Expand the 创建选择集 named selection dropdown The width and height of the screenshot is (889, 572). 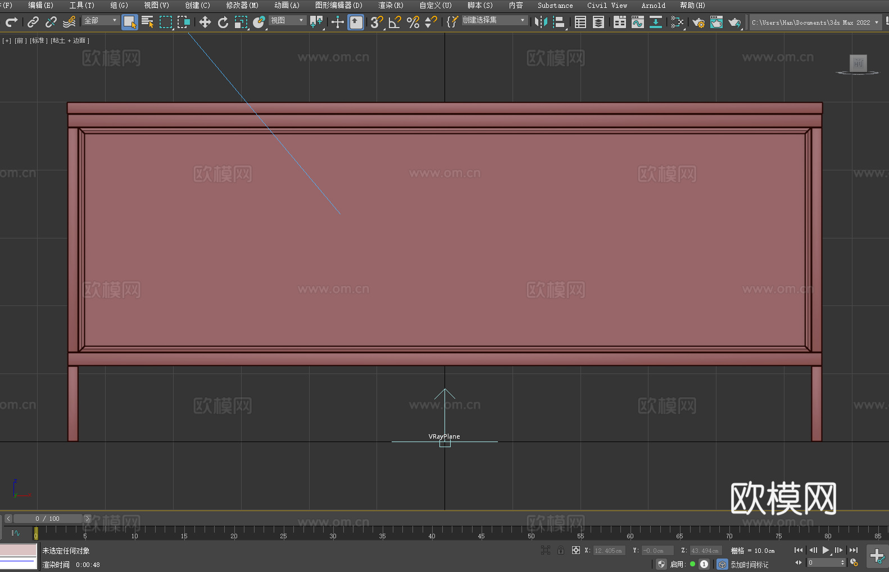tap(494, 20)
